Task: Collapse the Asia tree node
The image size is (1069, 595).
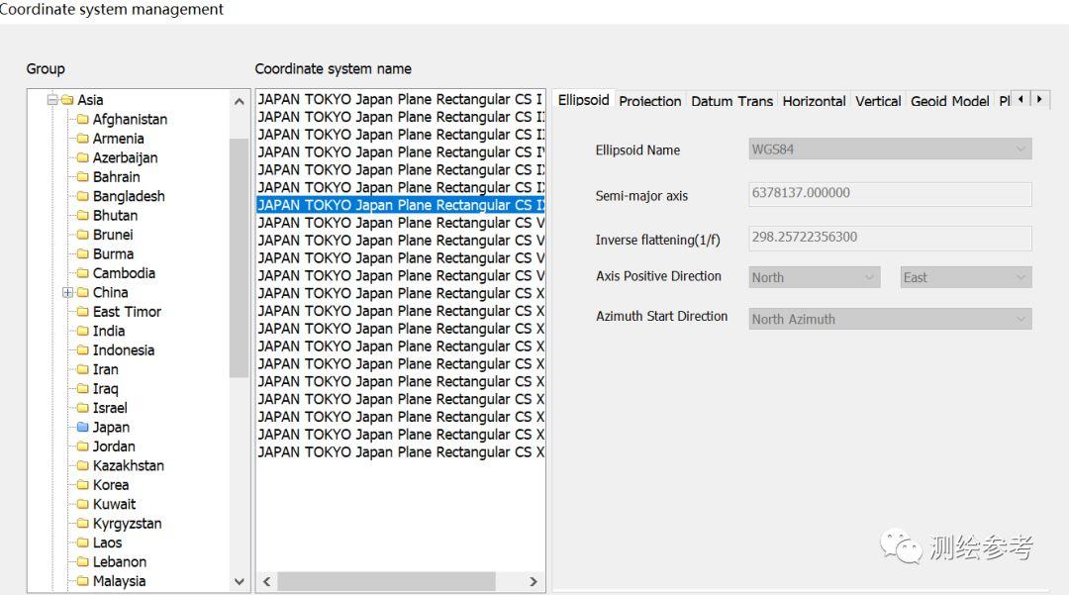Action: (x=51, y=100)
